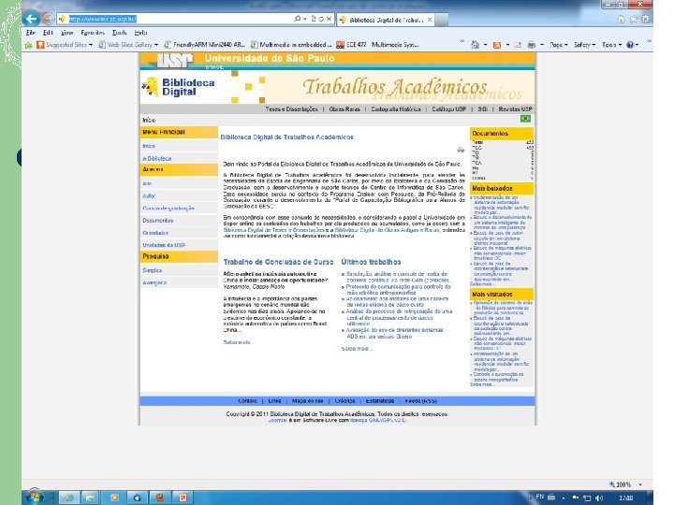Viewport: 674px width, 505px height.
Task: Expand the dropdown arrow next to the Print icon
Action: [x=542, y=45]
